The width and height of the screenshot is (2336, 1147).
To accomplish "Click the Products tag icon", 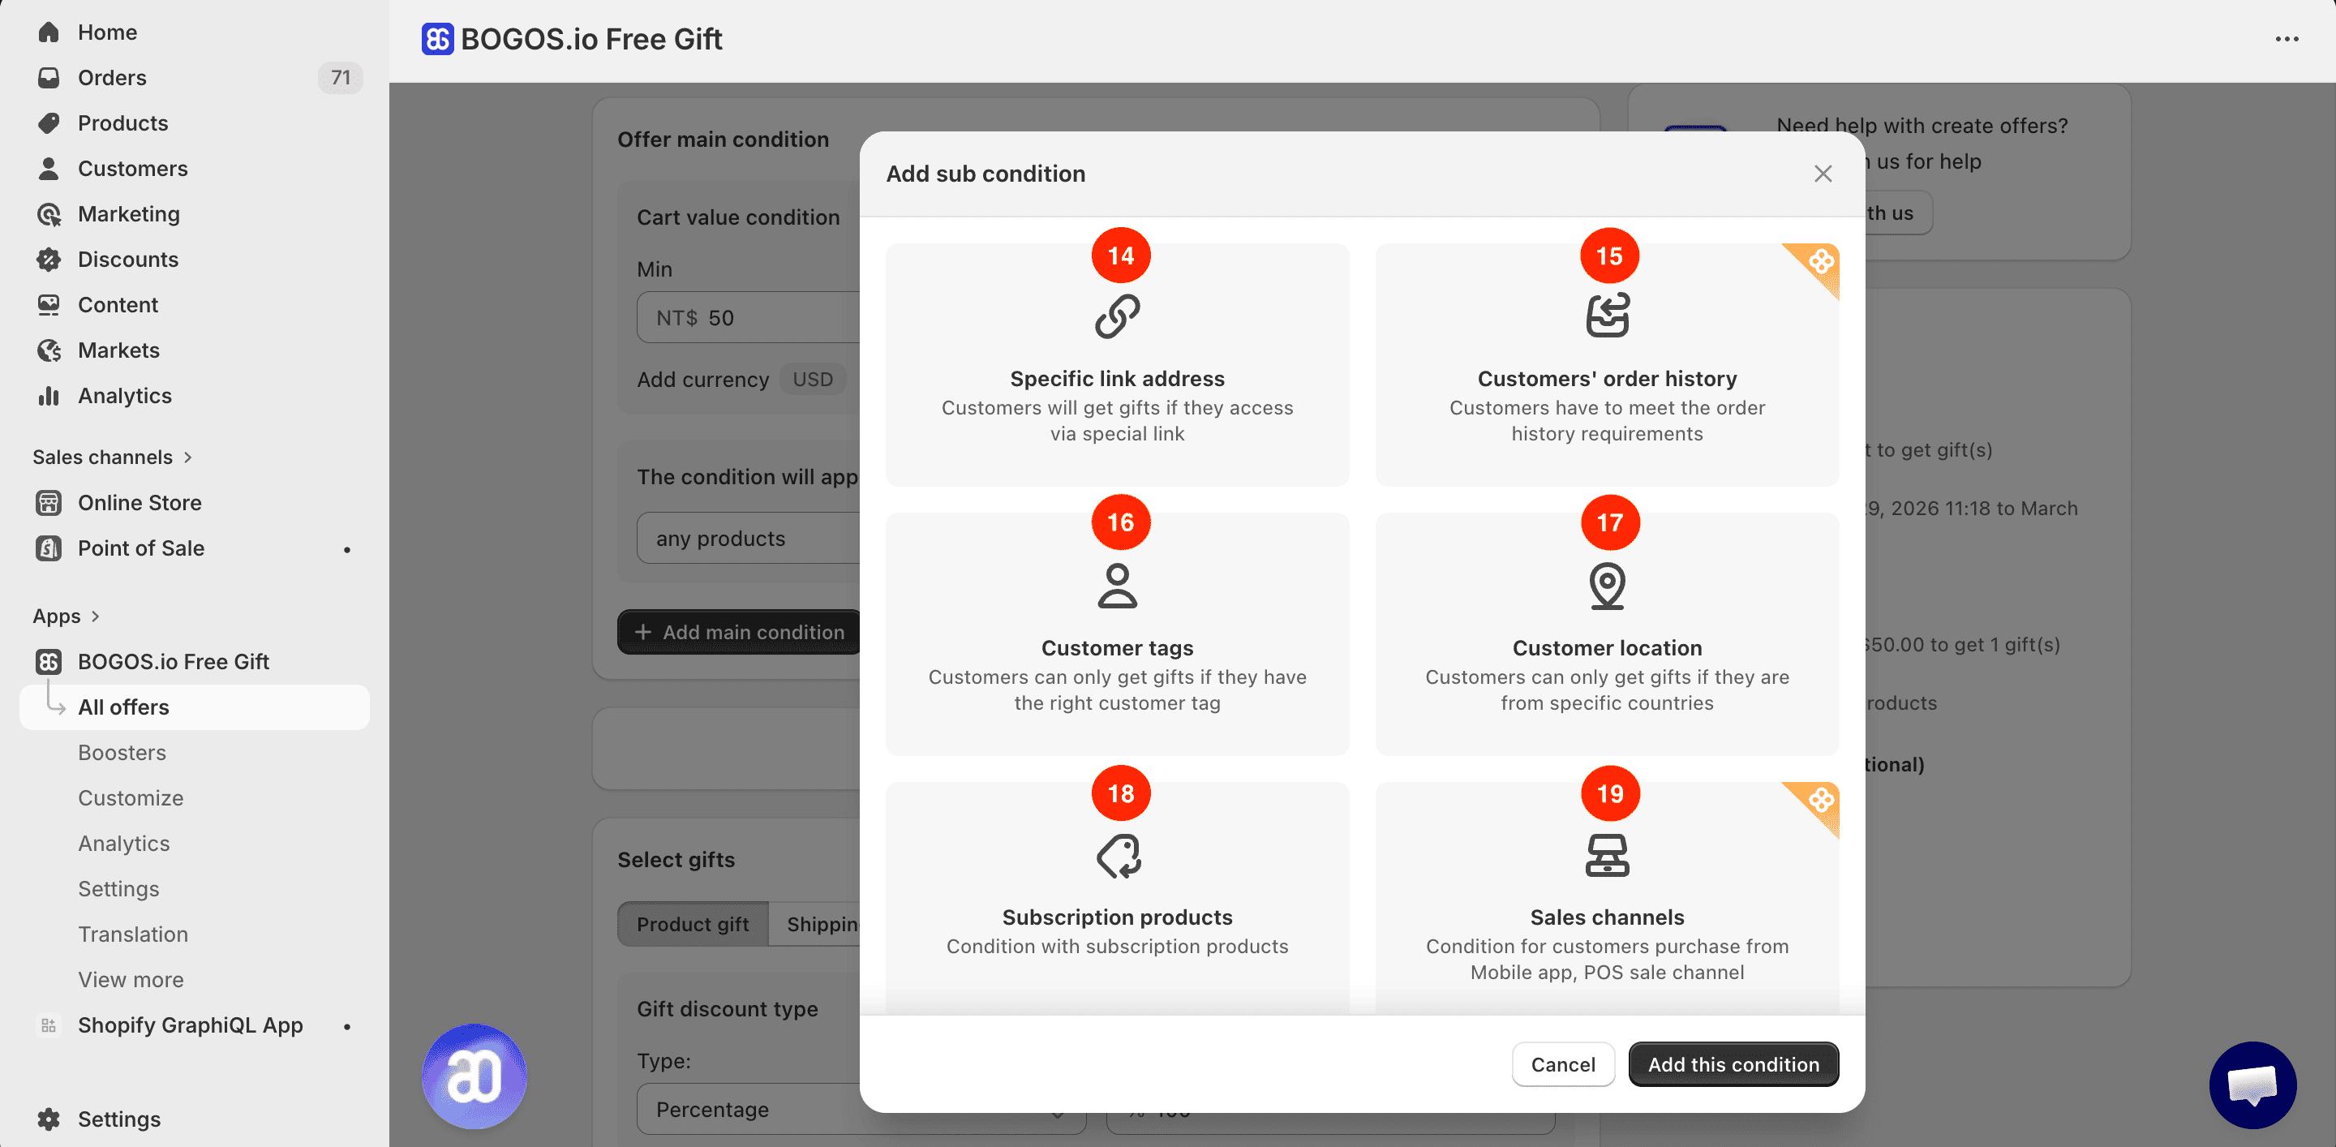I will (49, 122).
